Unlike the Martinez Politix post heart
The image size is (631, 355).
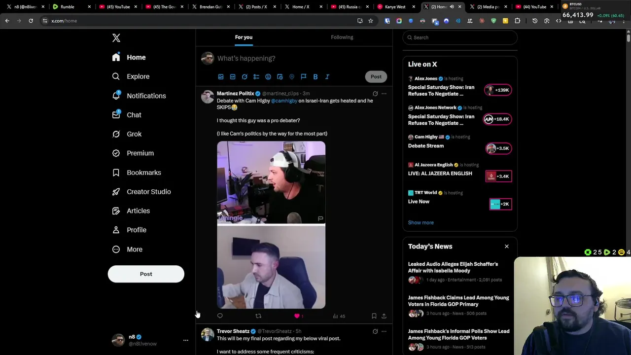coord(297,316)
